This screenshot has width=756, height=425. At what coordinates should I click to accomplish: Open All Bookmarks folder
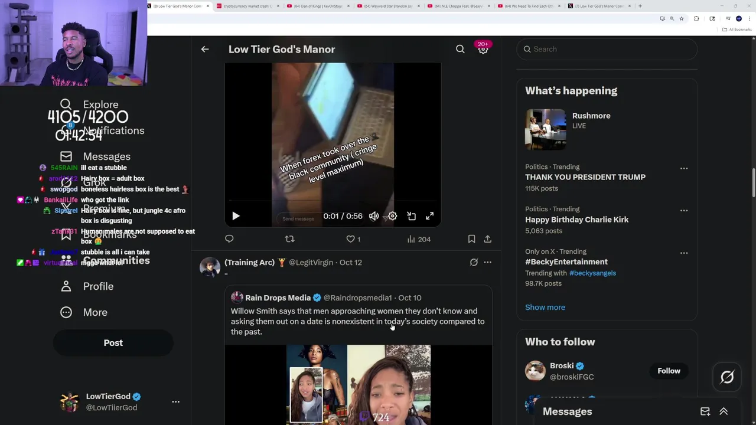(x=737, y=30)
